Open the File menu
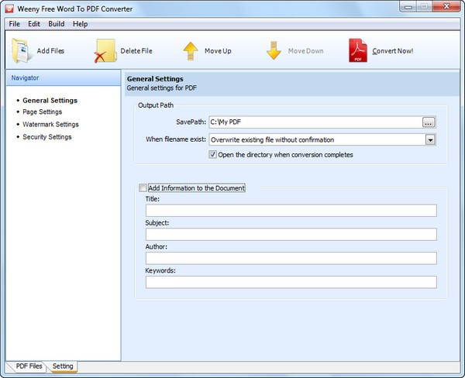The image size is (465, 378). 14,24
